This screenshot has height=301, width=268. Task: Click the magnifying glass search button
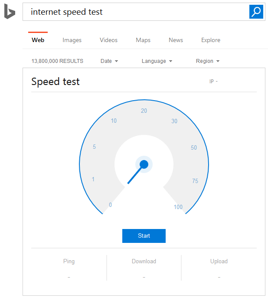pyautogui.click(x=256, y=12)
